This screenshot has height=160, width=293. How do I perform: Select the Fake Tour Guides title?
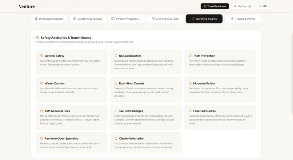(x=204, y=111)
